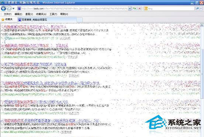Focus the Bing search box
Image resolution: width=204 pixels, height=137 pixels.
pos(171,8)
